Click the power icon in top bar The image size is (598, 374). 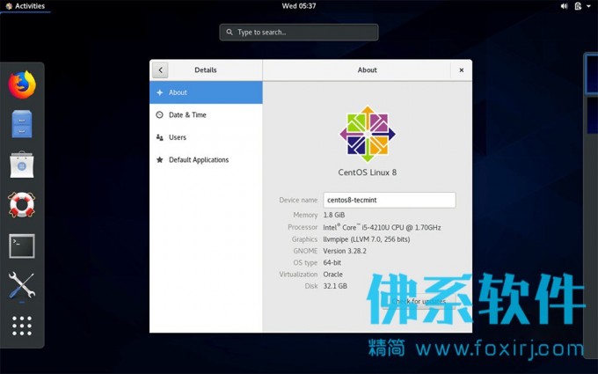coord(578,6)
